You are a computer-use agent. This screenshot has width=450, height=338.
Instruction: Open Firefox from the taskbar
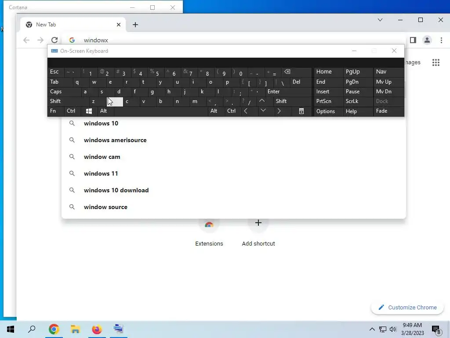coord(97,329)
